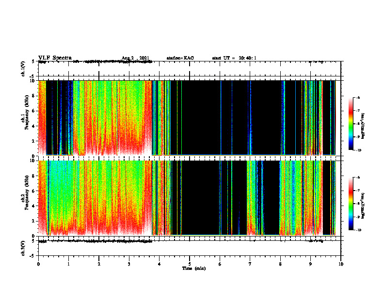Click the ch.3(V) waveform strip panel
This screenshot has width=384, height=296.
(x=190, y=248)
